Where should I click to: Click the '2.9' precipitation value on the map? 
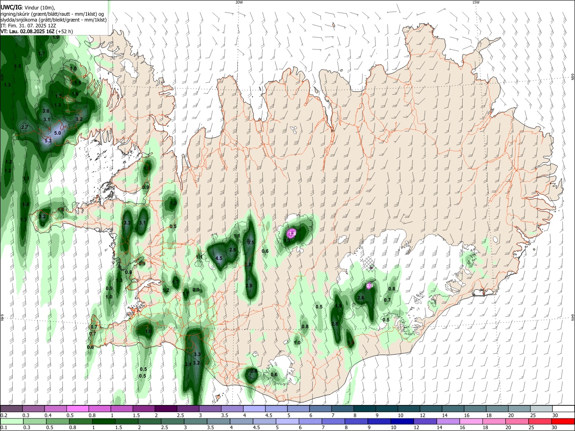click(249, 286)
